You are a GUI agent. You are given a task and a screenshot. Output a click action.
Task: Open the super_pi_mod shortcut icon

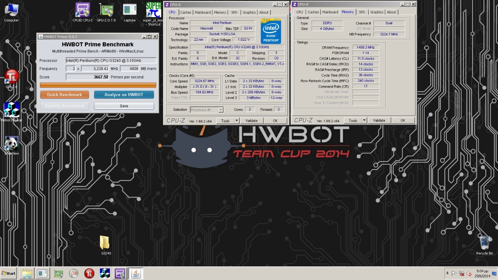coord(153,14)
